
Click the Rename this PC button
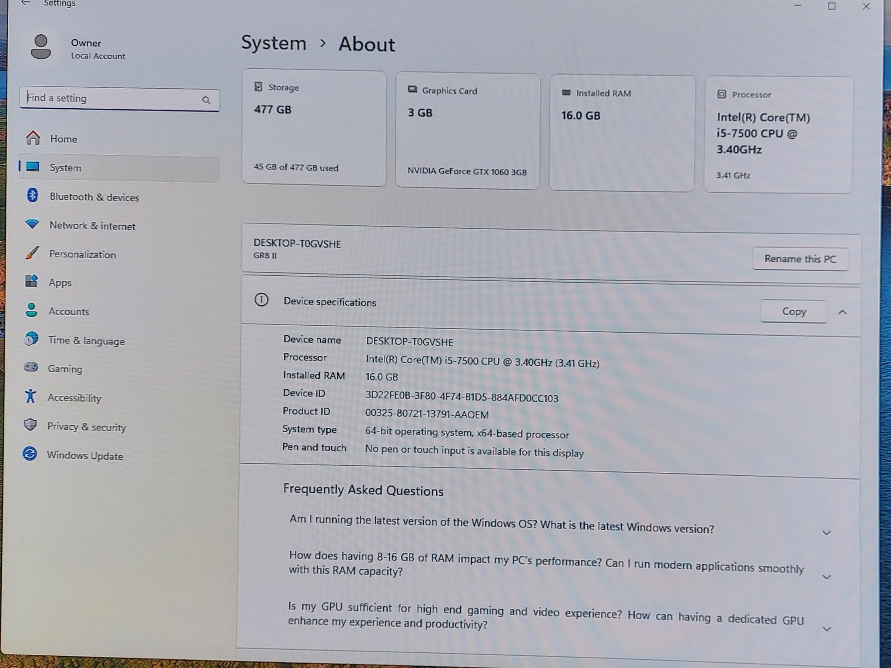tap(800, 259)
